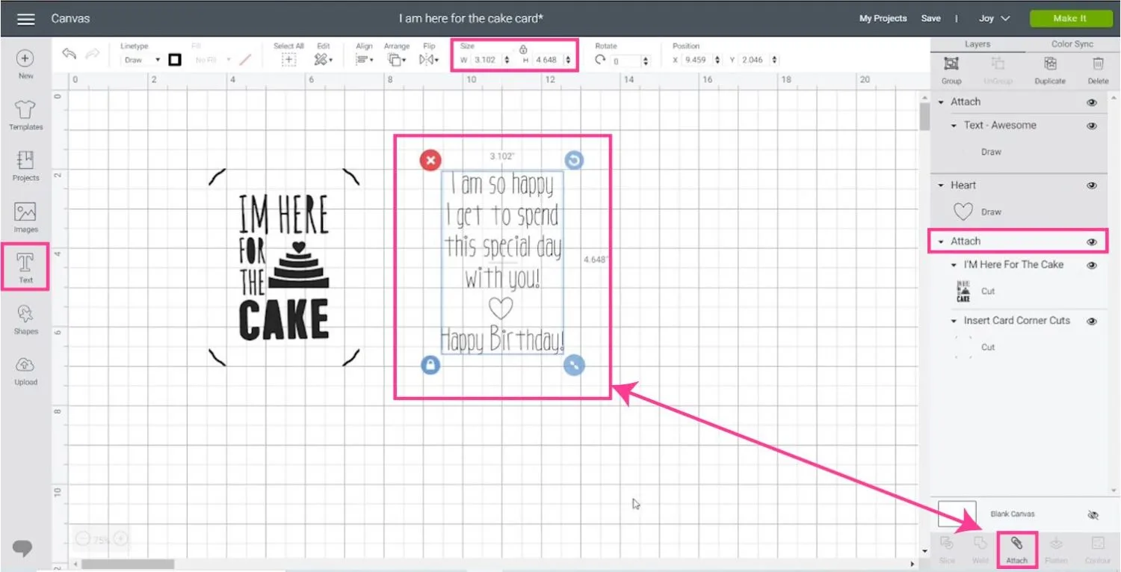1121x572 pixels.
Task: Hide the Text - Awesome layer
Action: pyautogui.click(x=1092, y=126)
